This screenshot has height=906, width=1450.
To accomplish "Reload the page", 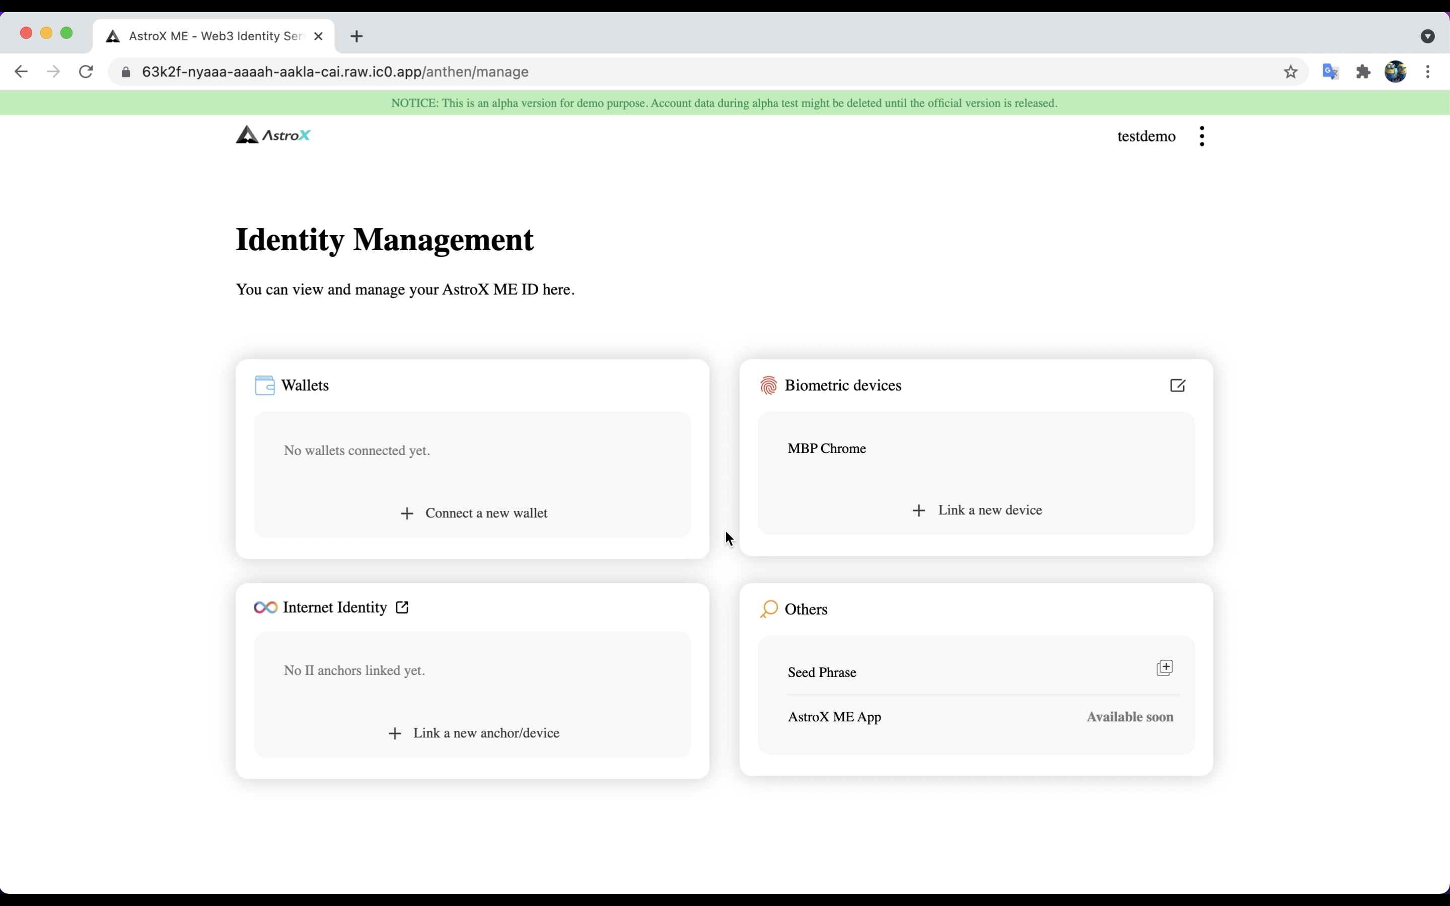I will pyautogui.click(x=86, y=72).
